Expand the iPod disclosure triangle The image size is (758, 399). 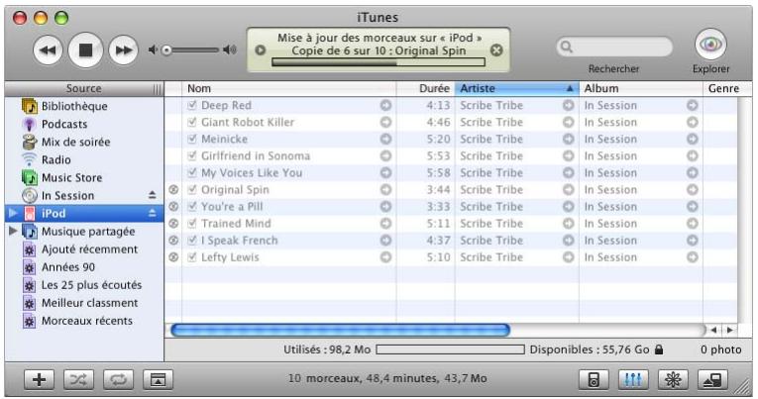click(13, 214)
